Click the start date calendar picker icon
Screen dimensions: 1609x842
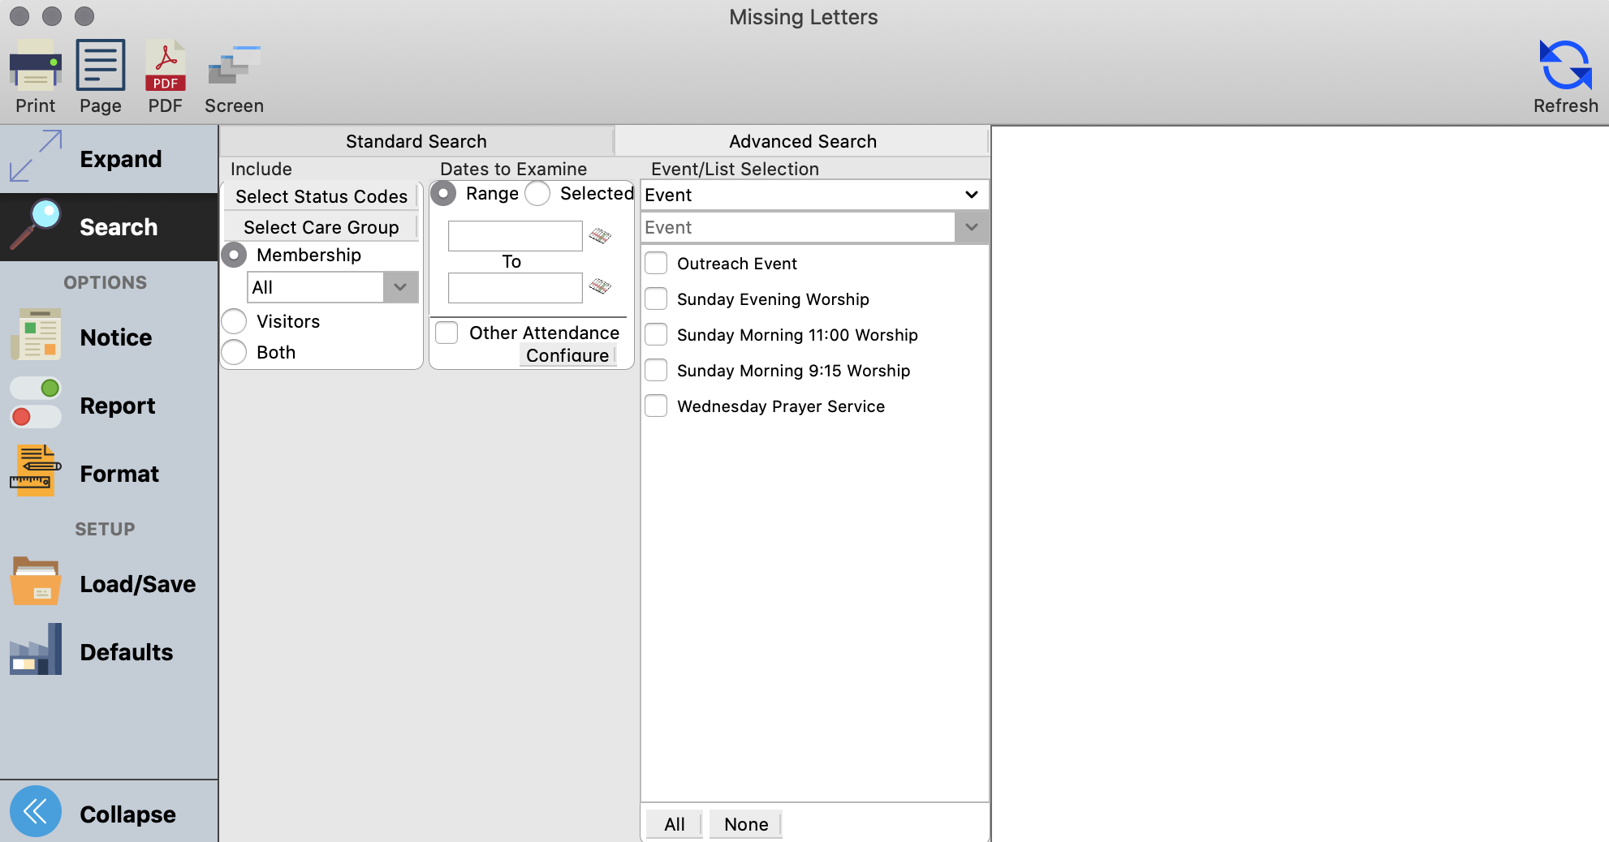click(600, 236)
